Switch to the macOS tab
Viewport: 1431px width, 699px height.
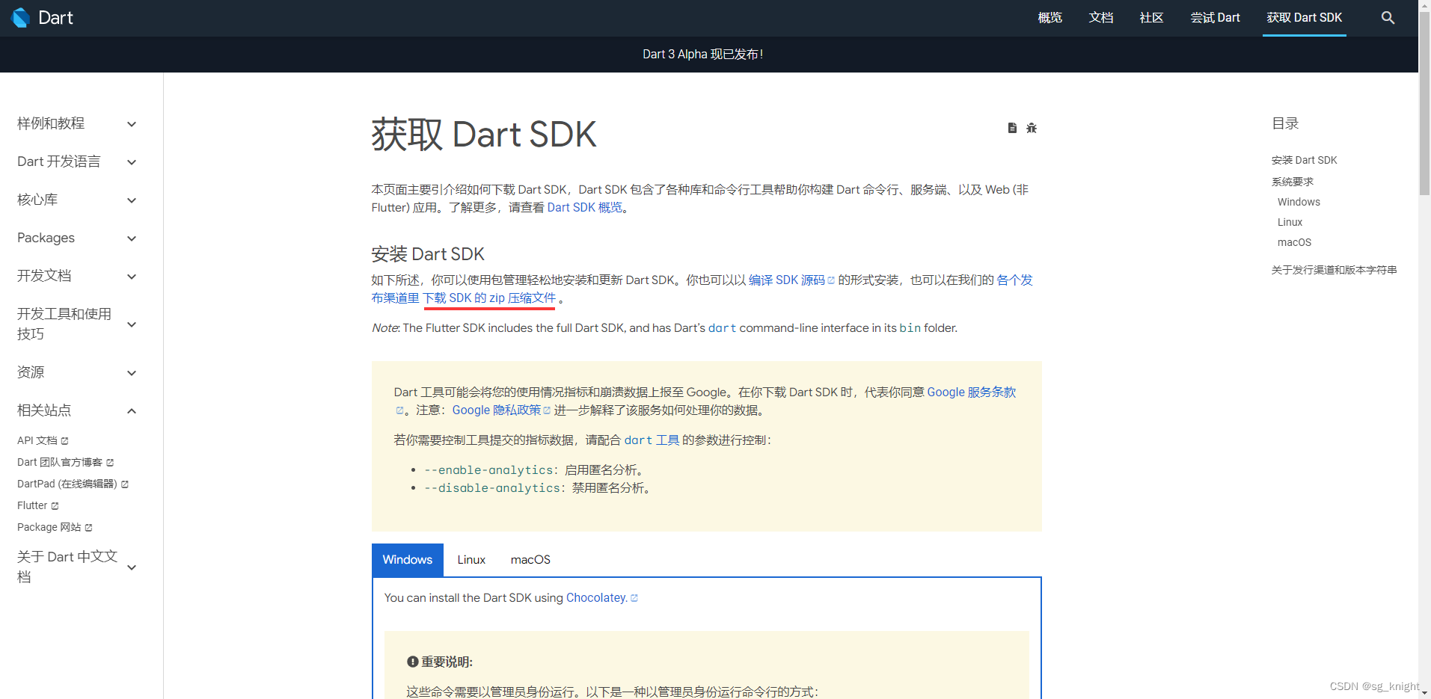pyautogui.click(x=530, y=559)
